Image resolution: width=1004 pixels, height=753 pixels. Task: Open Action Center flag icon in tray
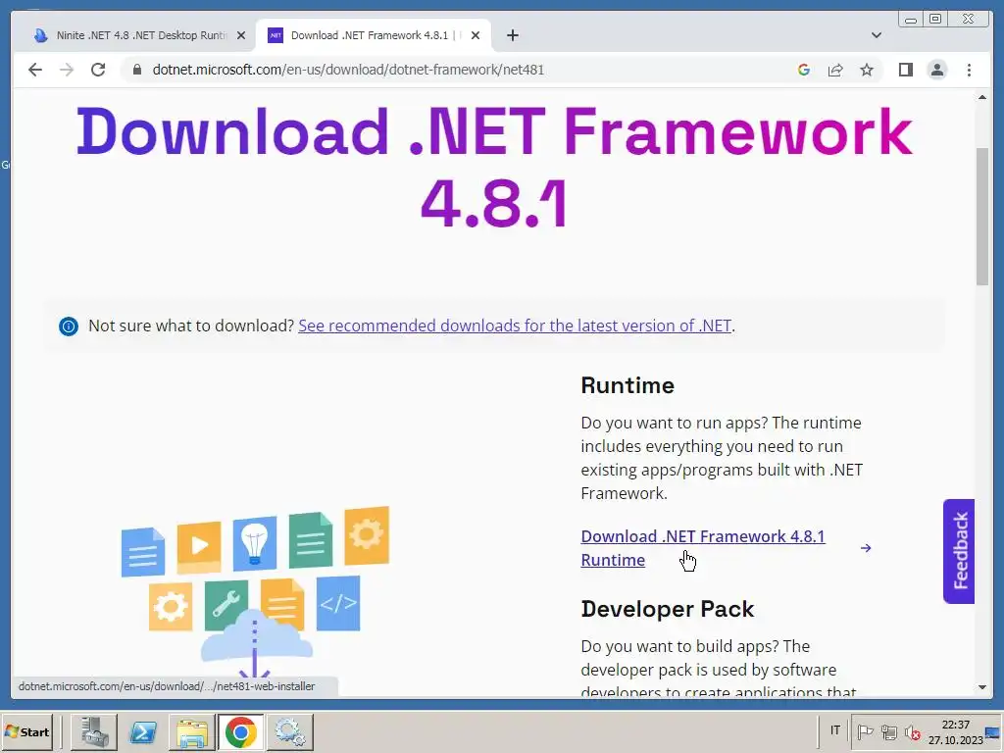point(865,731)
